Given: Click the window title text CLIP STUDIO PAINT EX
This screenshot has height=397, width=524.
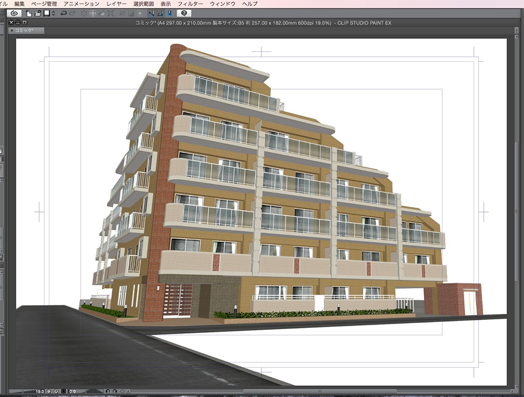Looking at the screenshot, I should (x=364, y=23).
